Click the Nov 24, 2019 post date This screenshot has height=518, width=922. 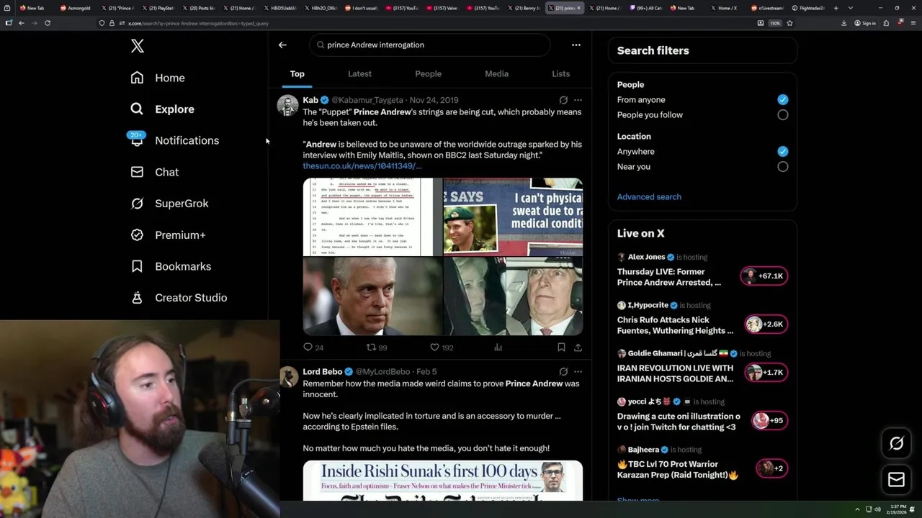coord(434,100)
